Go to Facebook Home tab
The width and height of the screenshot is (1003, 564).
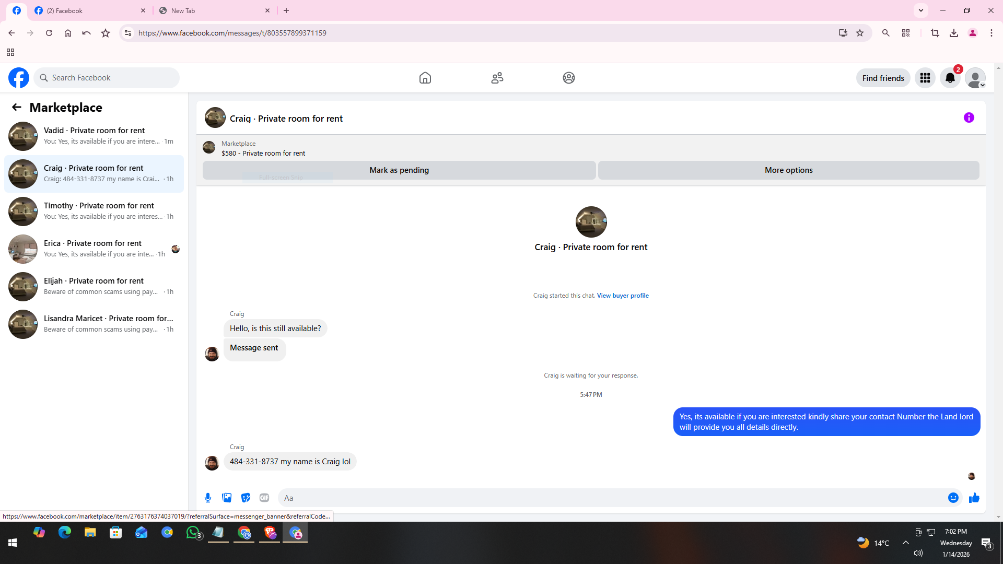[425, 78]
